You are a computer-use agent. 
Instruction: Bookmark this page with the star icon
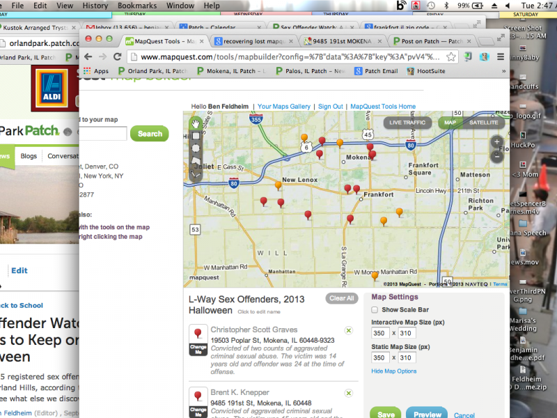click(450, 57)
